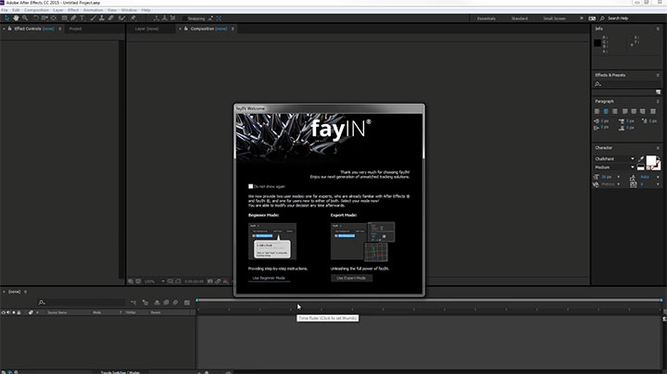Select the Horizontal Type tool
The width and height of the screenshot is (667, 374).
point(82,19)
